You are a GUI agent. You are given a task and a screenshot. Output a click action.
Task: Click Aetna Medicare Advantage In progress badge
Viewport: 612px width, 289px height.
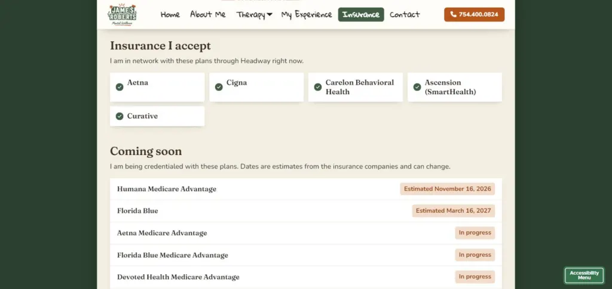[x=475, y=233]
